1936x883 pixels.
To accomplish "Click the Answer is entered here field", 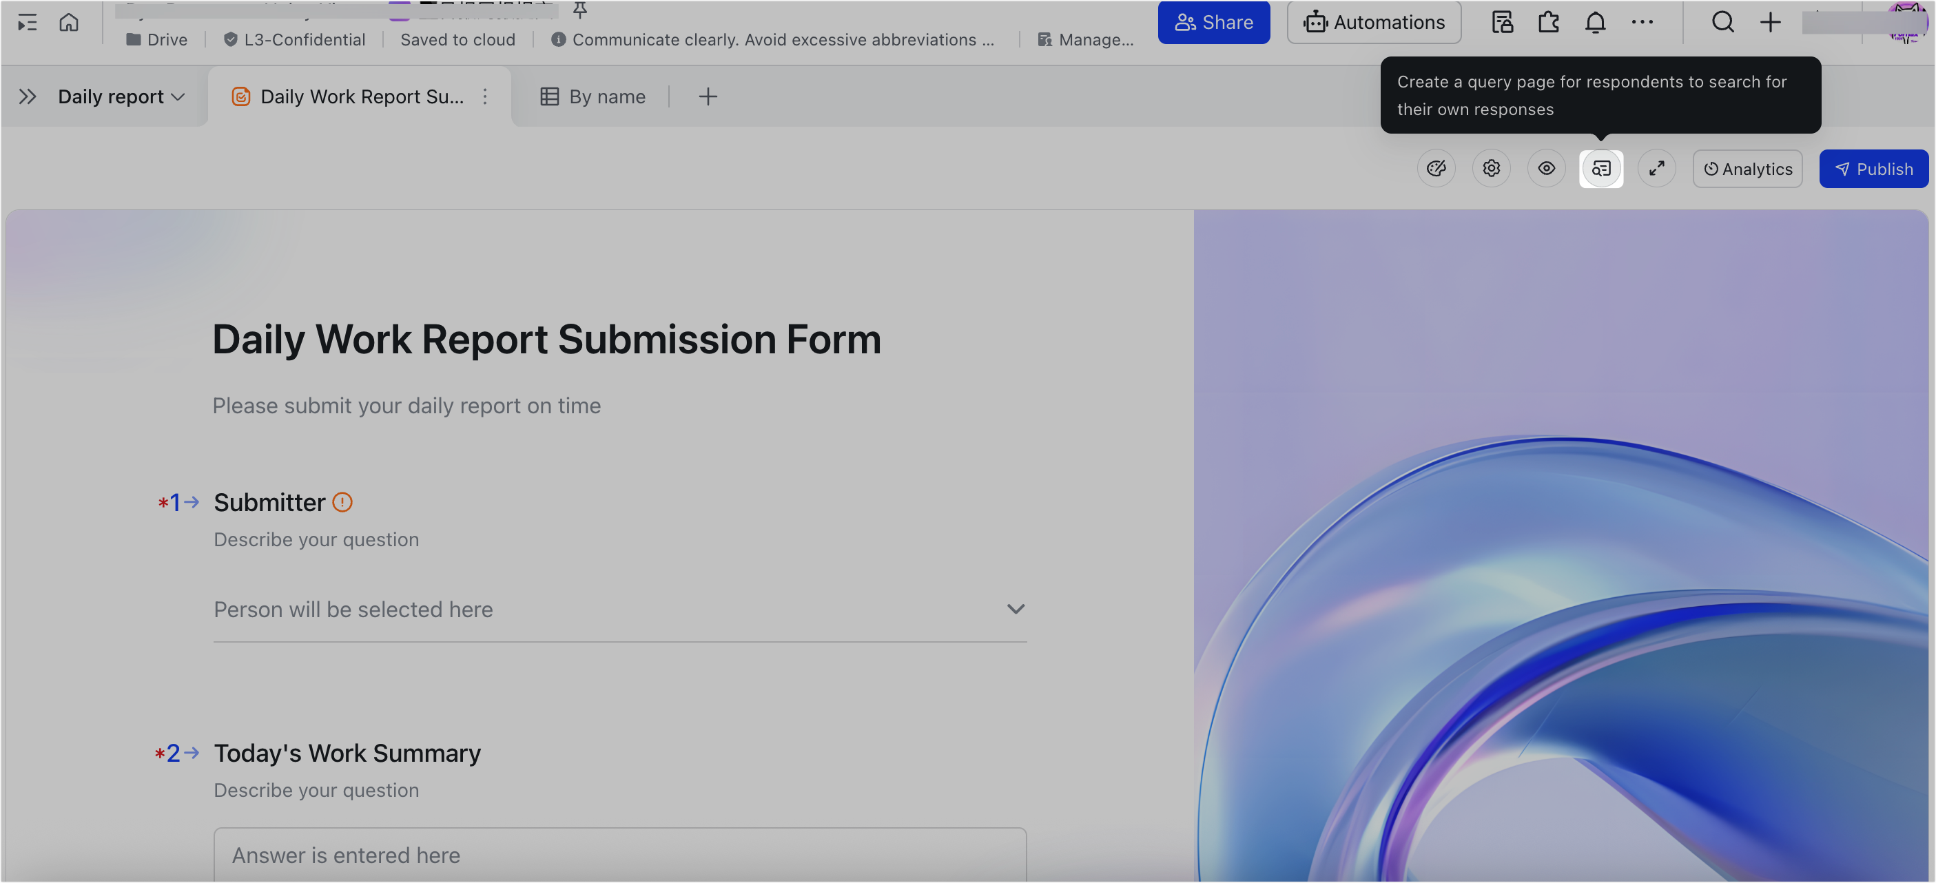I will coord(620,855).
